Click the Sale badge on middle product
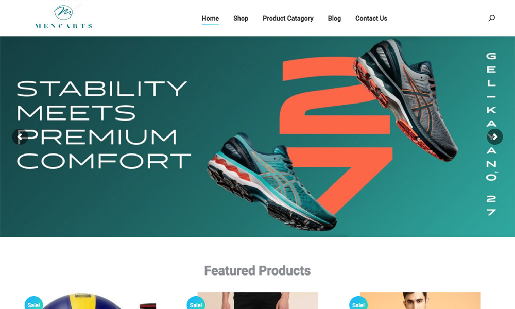The width and height of the screenshot is (515, 309). pyautogui.click(x=196, y=304)
